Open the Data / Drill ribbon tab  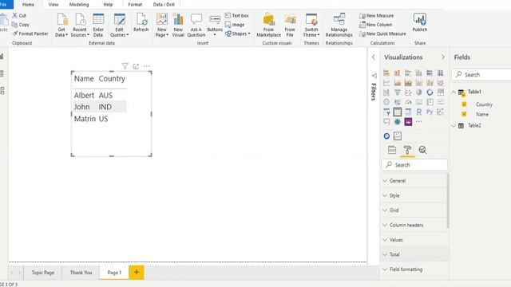[164, 5]
